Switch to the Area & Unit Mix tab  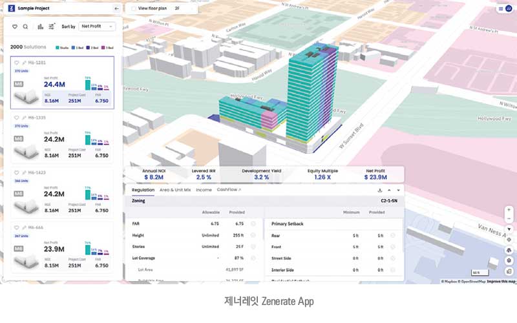point(174,190)
